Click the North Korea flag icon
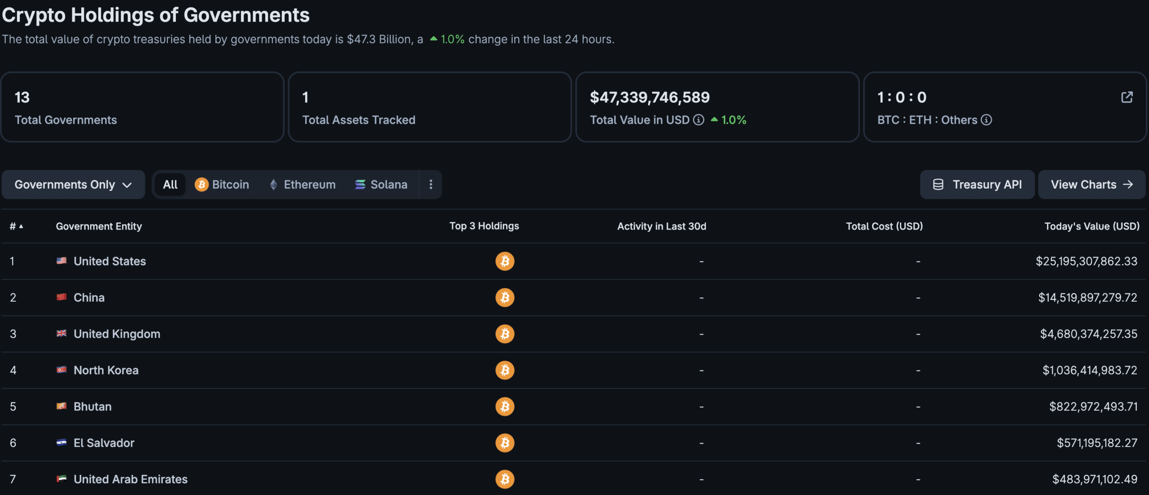Image resolution: width=1149 pixels, height=495 pixels. click(x=61, y=369)
